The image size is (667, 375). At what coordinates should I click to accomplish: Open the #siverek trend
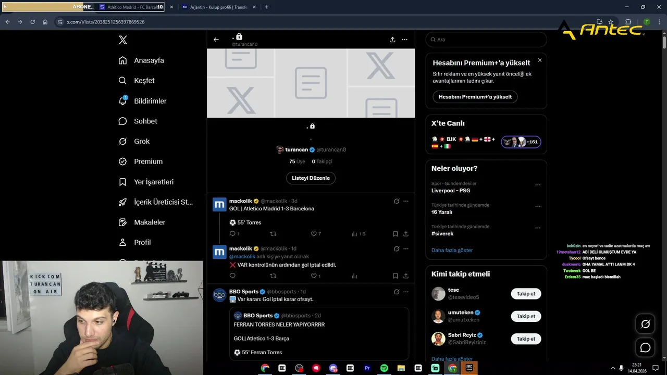tap(442, 234)
